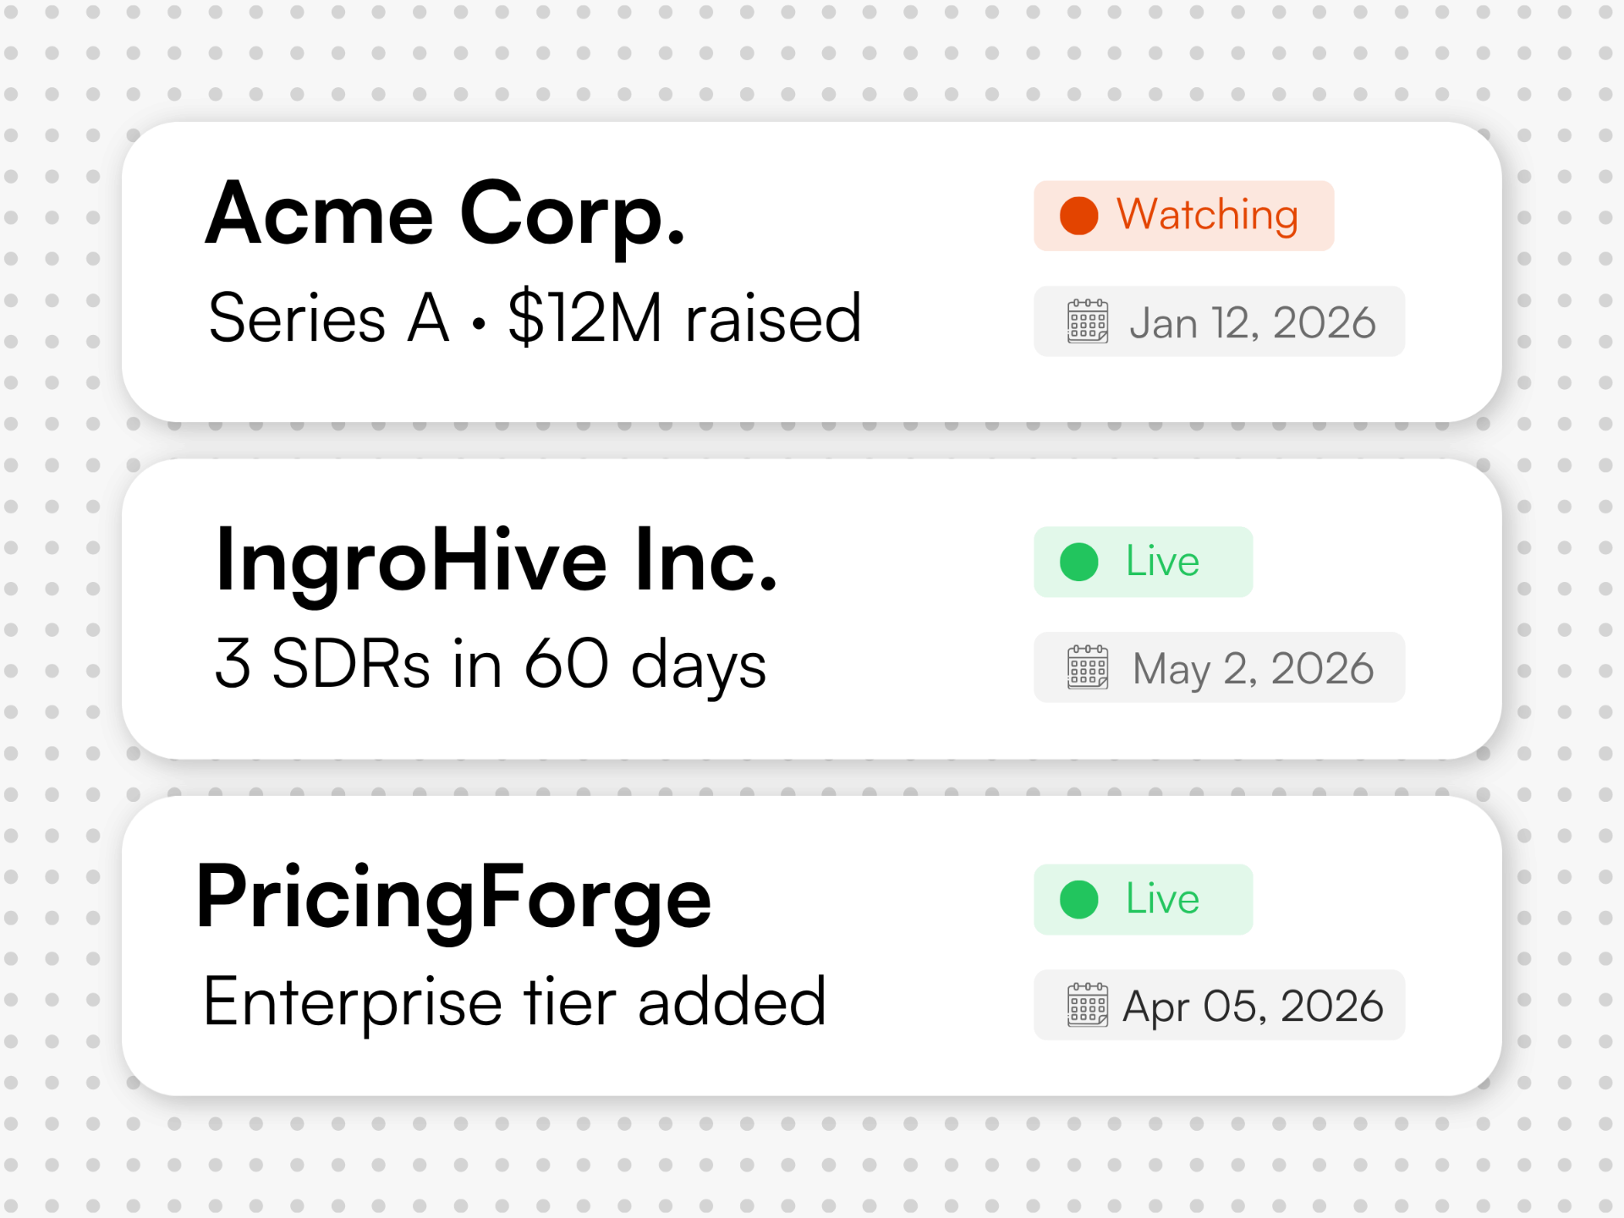The width and height of the screenshot is (1624, 1218).
Task: Click the calendar icon beside Apr 05, 2026
Action: [1088, 1005]
